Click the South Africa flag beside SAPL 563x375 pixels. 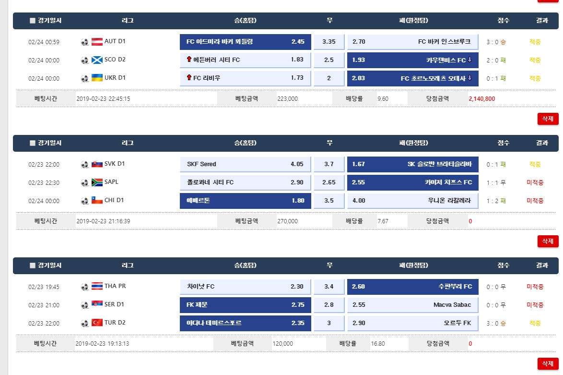coord(97,182)
